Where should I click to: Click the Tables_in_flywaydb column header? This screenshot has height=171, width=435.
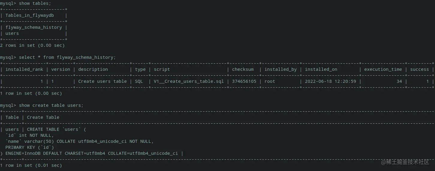(30, 15)
